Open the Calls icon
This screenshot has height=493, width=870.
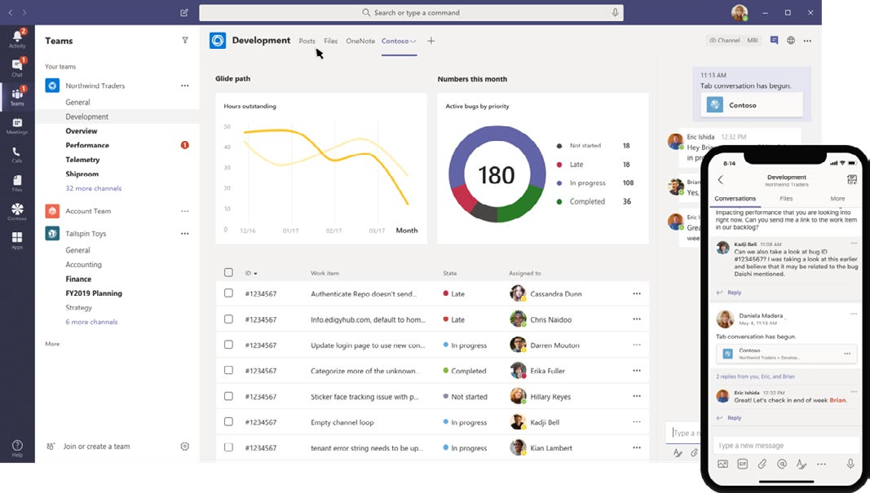(x=17, y=154)
